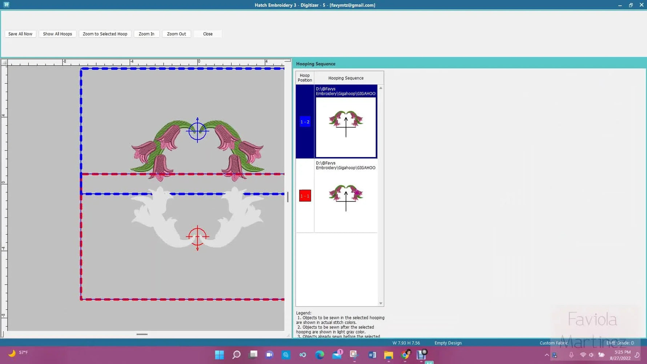647x364 pixels.
Task: Select the hoop 1-1 thumbnail in the sequence
Action: tap(345, 196)
